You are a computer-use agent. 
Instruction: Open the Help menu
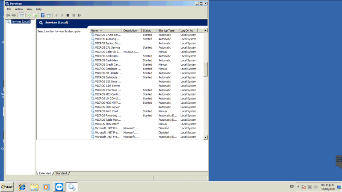(39, 9)
